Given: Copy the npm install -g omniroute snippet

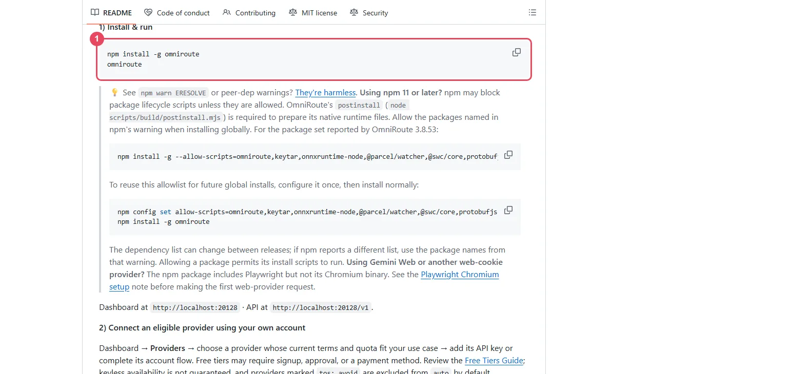Looking at the screenshot, I should (517, 52).
